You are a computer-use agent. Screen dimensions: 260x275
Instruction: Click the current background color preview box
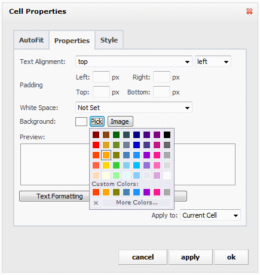click(x=81, y=121)
